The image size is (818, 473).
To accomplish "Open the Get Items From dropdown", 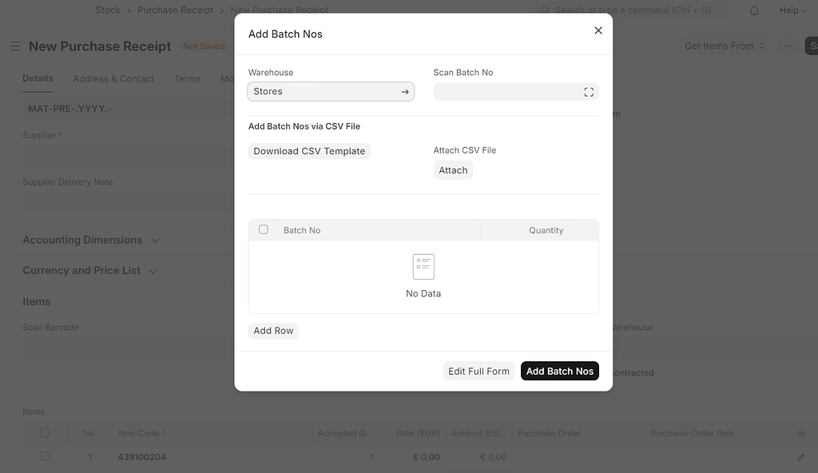I will [723, 46].
